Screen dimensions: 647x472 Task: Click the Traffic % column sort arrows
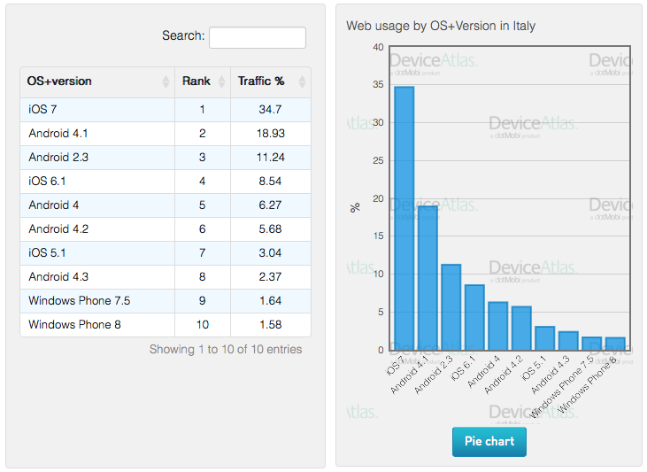click(x=302, y=82)
